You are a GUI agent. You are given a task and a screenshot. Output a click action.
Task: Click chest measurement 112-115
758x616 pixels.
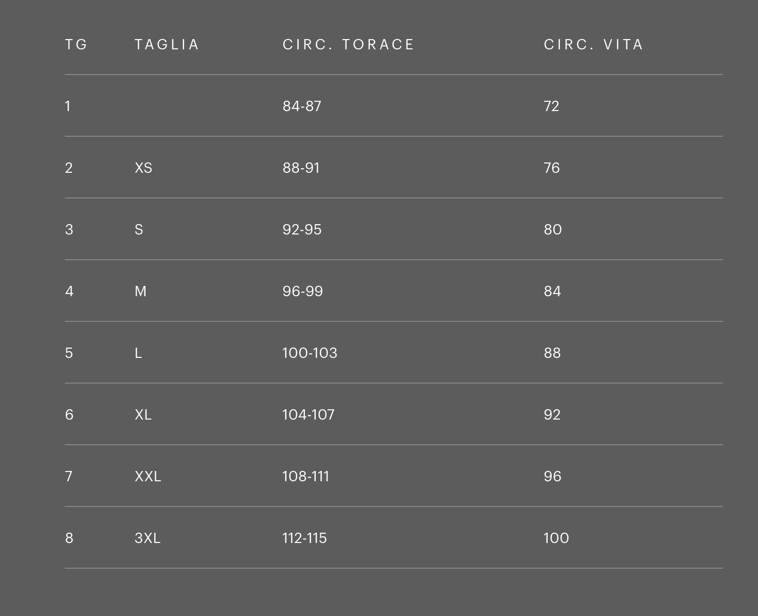click(x=304, y=538)
